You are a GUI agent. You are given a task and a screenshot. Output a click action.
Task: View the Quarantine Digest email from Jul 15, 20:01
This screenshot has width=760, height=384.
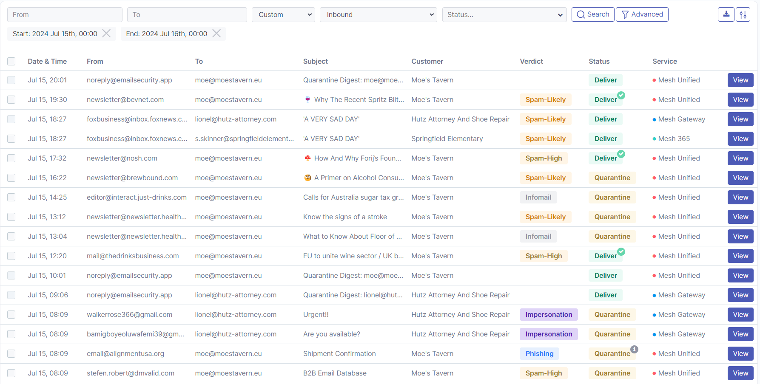(740, 80)
